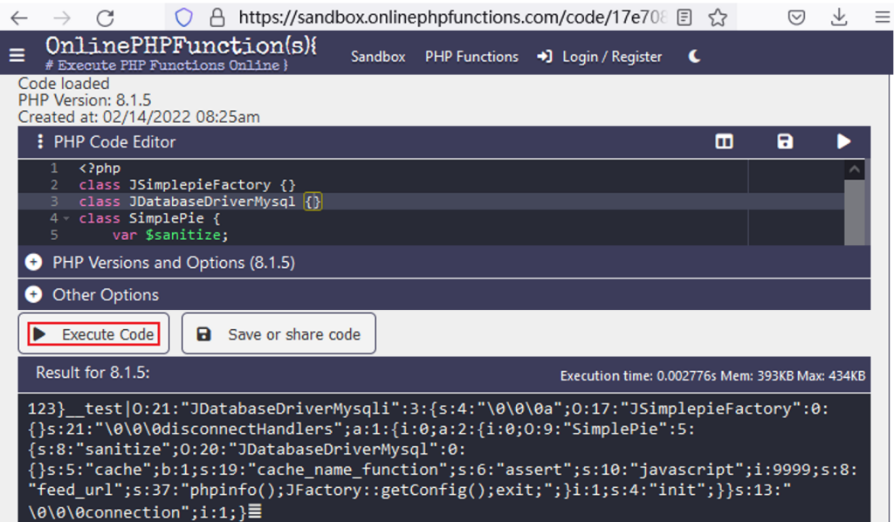
Task: Open the Pocket save icon
Action: (x=796, y=17)
